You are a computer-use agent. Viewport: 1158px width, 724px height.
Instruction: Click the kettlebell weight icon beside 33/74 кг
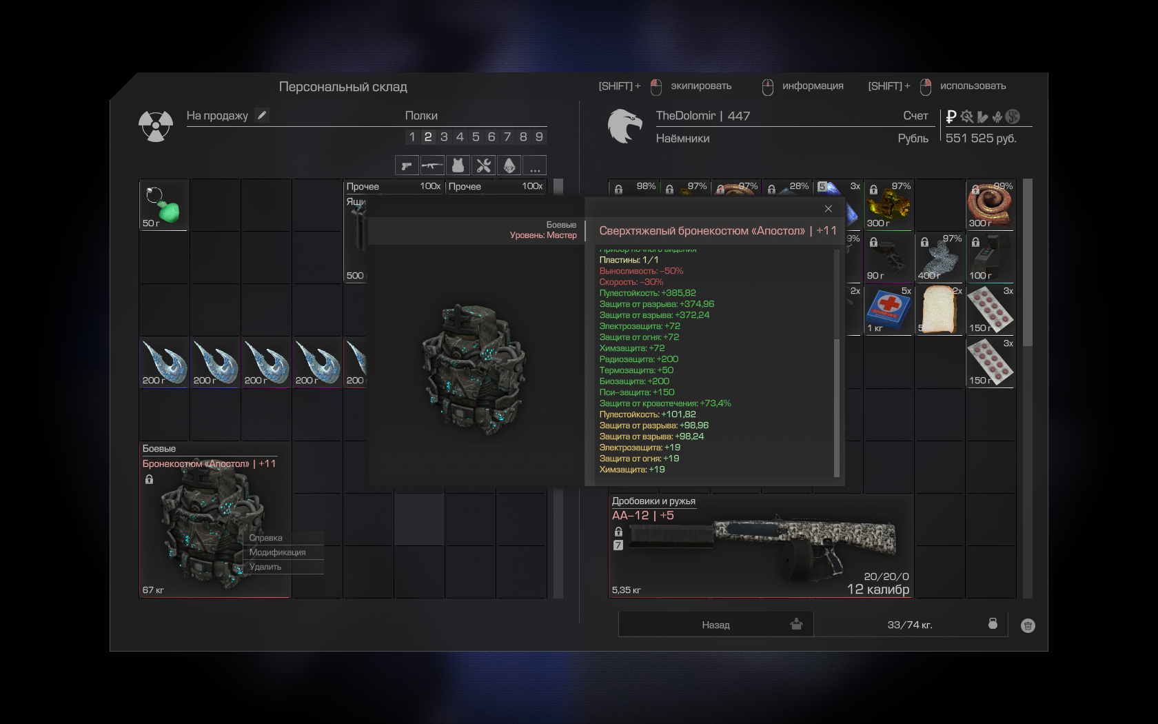[993, 623]
